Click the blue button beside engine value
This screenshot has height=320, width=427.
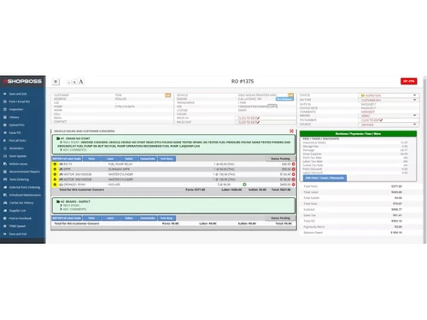(284, 99)
